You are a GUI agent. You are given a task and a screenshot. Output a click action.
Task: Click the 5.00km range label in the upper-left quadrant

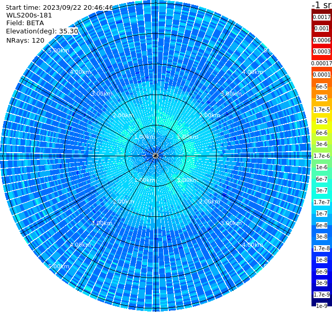(x=58, y=50)
